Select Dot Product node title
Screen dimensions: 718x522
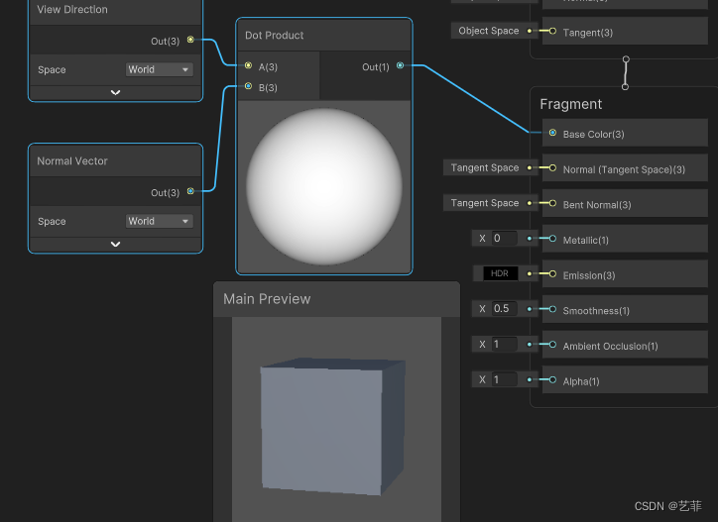click(x=274, y=36)
